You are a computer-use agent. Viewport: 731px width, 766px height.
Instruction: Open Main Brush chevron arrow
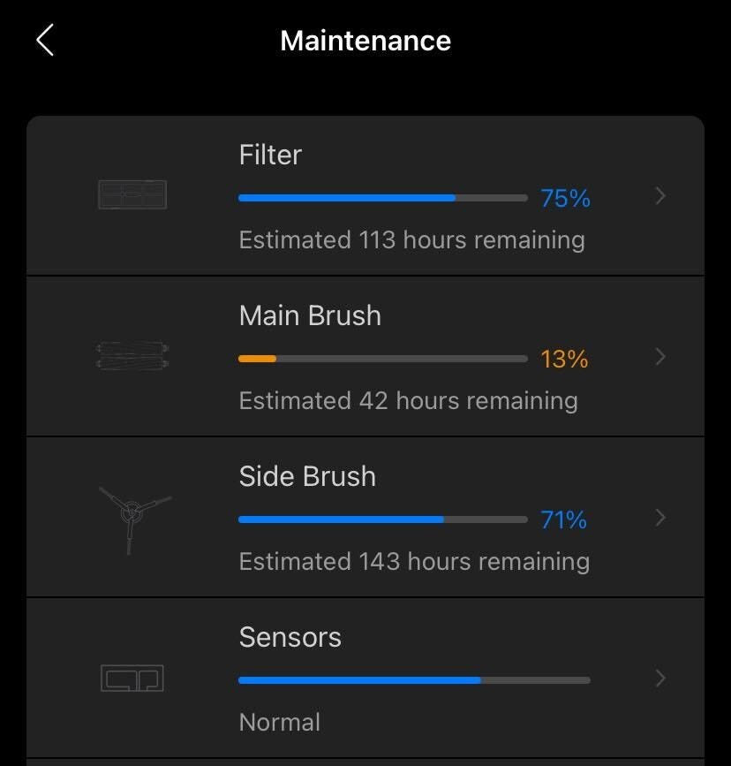[660, 357]
